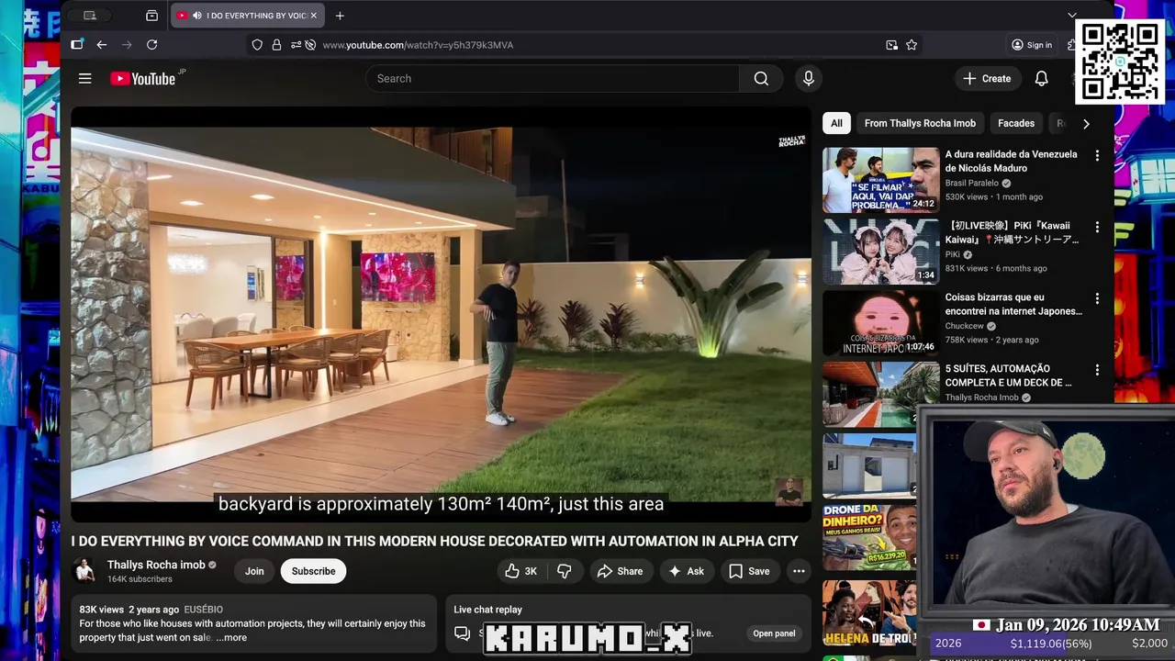Open the Chuckcew channel name
1175x661 pixels.
pyautogui.click(x=964, y=326)
